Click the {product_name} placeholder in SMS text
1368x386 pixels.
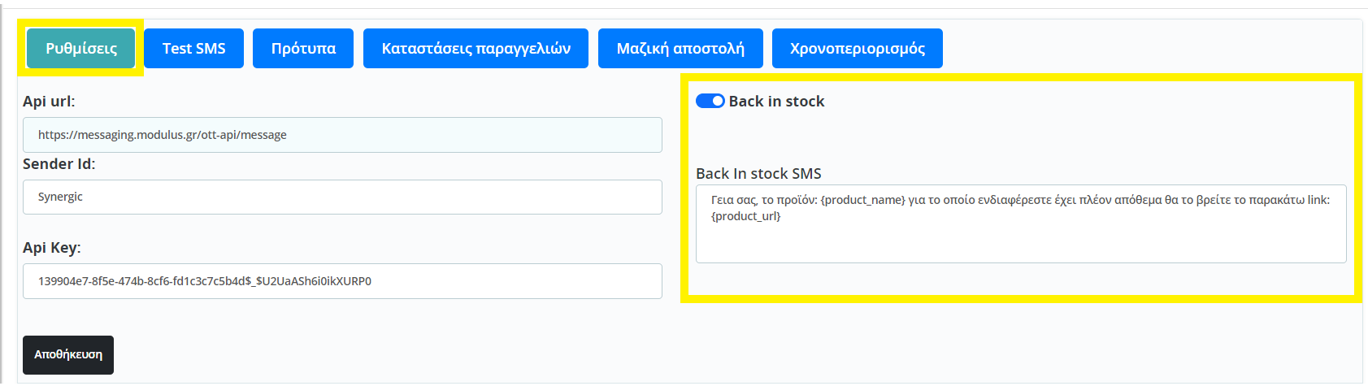point(862,200)
